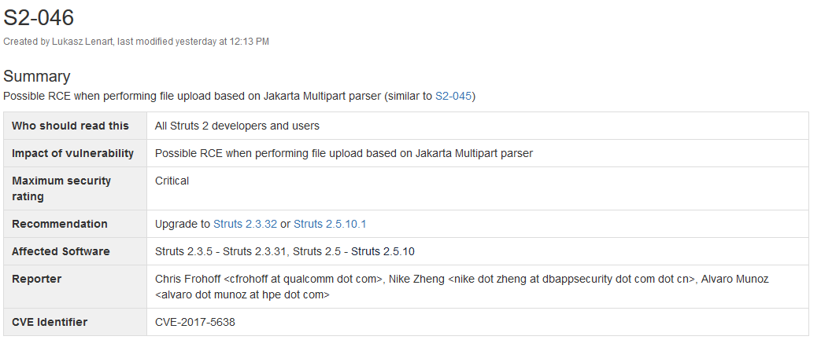Open the S2-045 link in summary

click(x=454, y=96)
